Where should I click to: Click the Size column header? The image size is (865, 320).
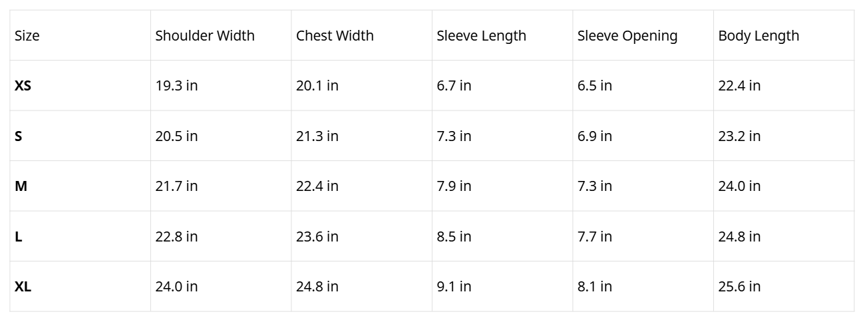click(27, 36)
